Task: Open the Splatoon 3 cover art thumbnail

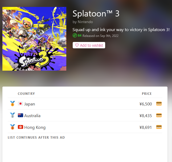Action: [34, 39]
